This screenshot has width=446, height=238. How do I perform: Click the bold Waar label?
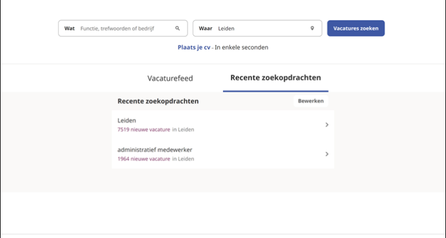pyautogui.click(x=206, y=28)
